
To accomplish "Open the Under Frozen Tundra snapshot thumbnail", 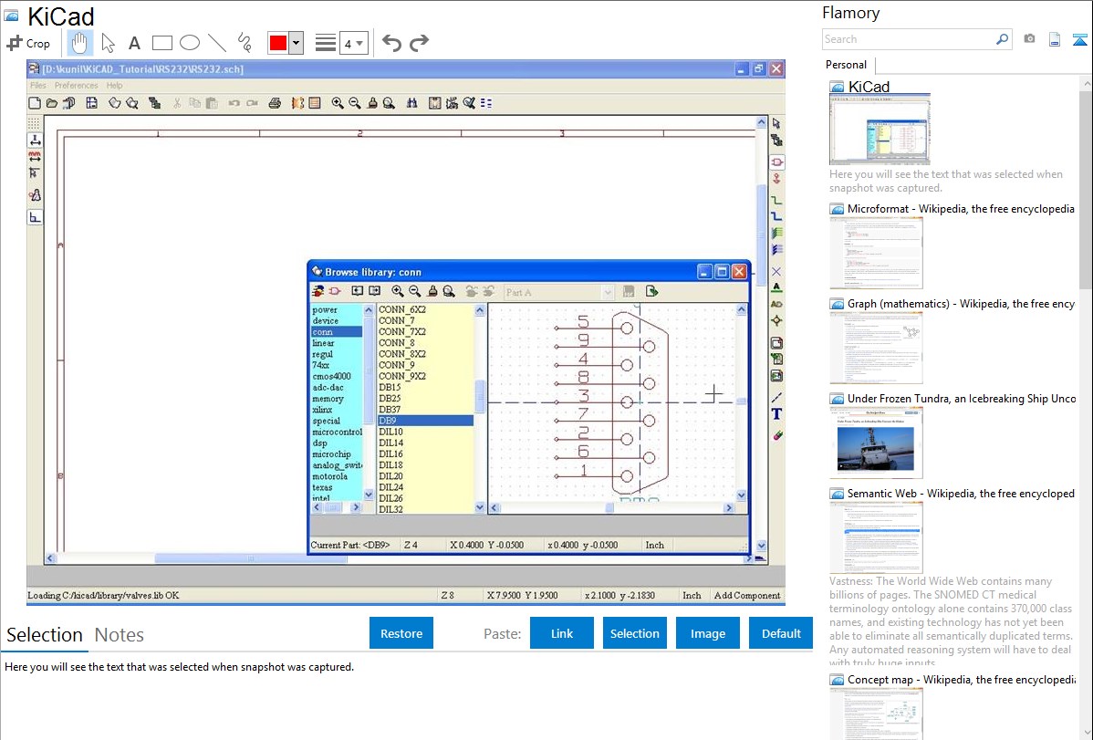I will [876, 443].
